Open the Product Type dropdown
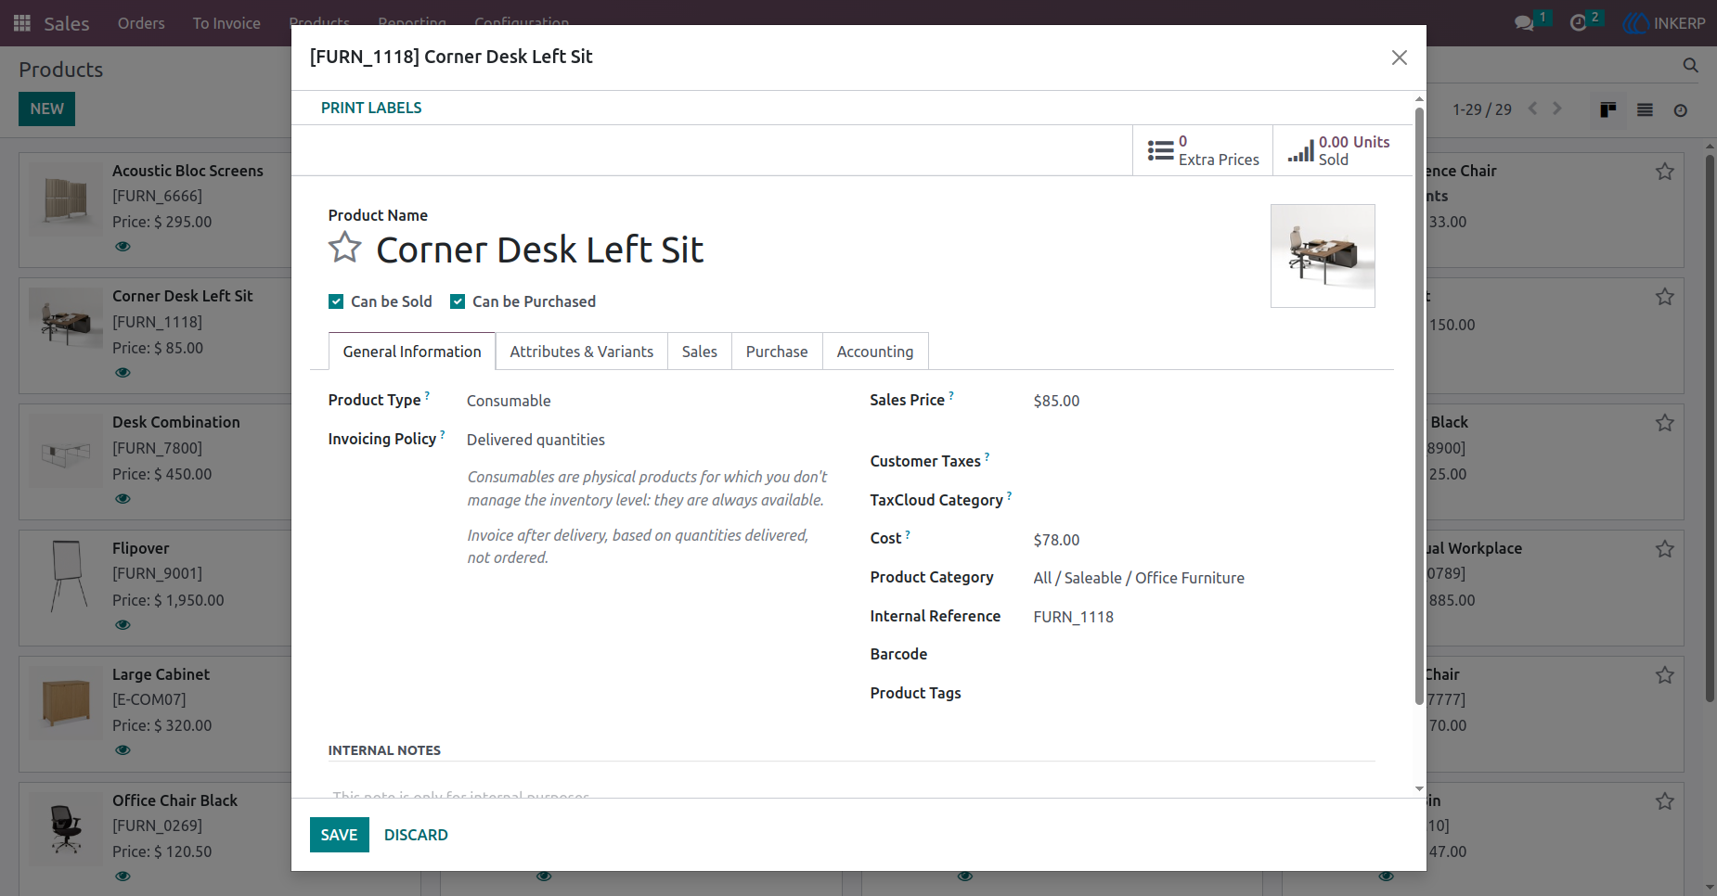The width and height of the screenshot is (1717, 896). click(650, 401)
